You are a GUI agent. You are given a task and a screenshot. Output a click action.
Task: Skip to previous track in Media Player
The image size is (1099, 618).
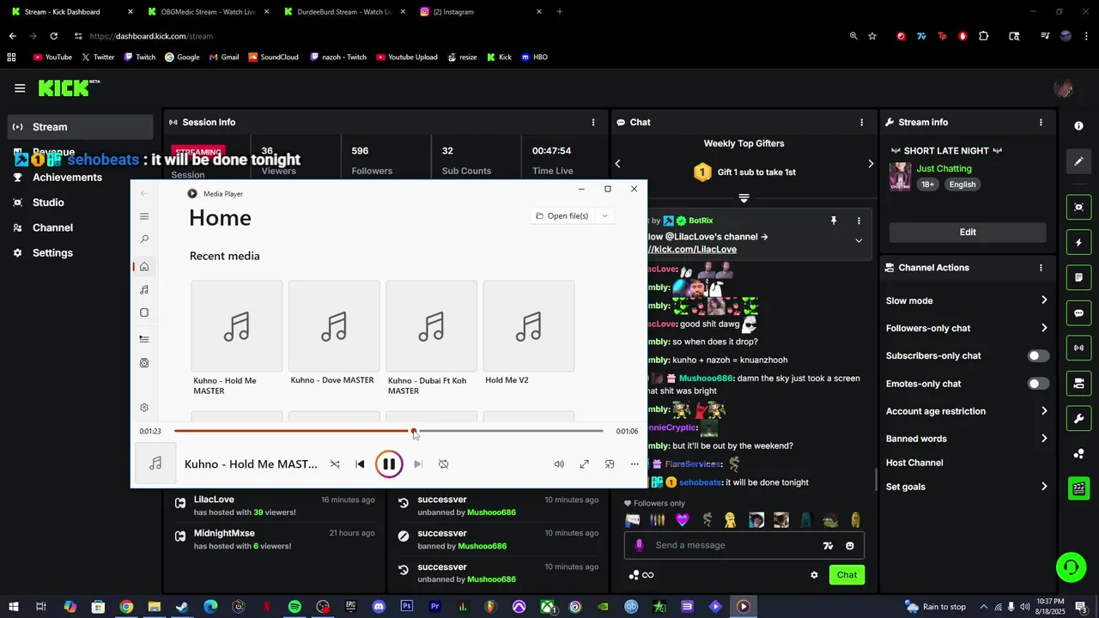coord(360,464)
